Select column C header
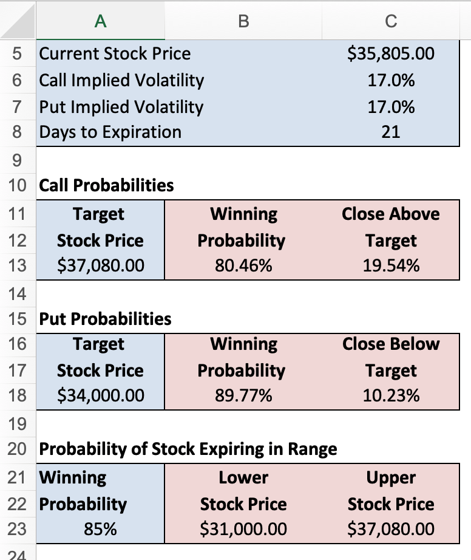This screenshot has height=560, width=471. point(391,21)
